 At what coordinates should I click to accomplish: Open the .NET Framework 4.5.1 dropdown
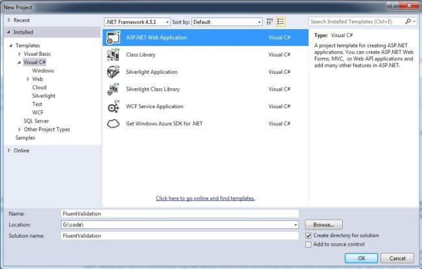(137, 22)
